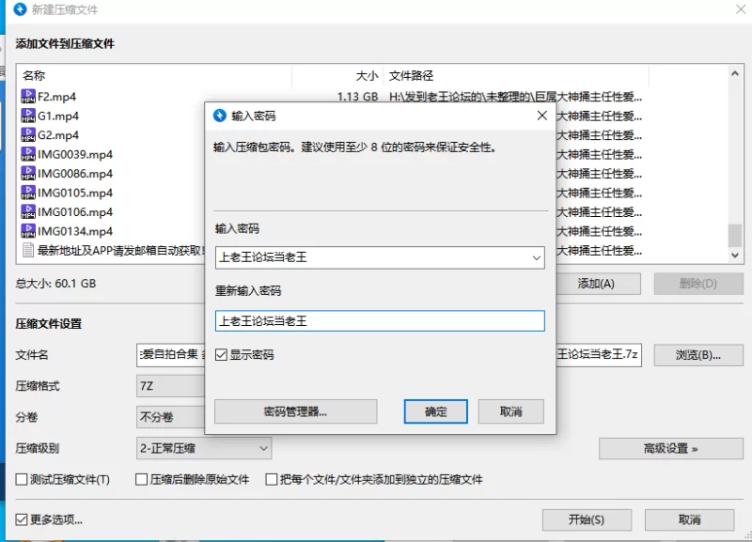Viewport: 752px width, 542px height.
Task: Uncheck the 显示密码 checkbox
Action: (x=221, y=355)
